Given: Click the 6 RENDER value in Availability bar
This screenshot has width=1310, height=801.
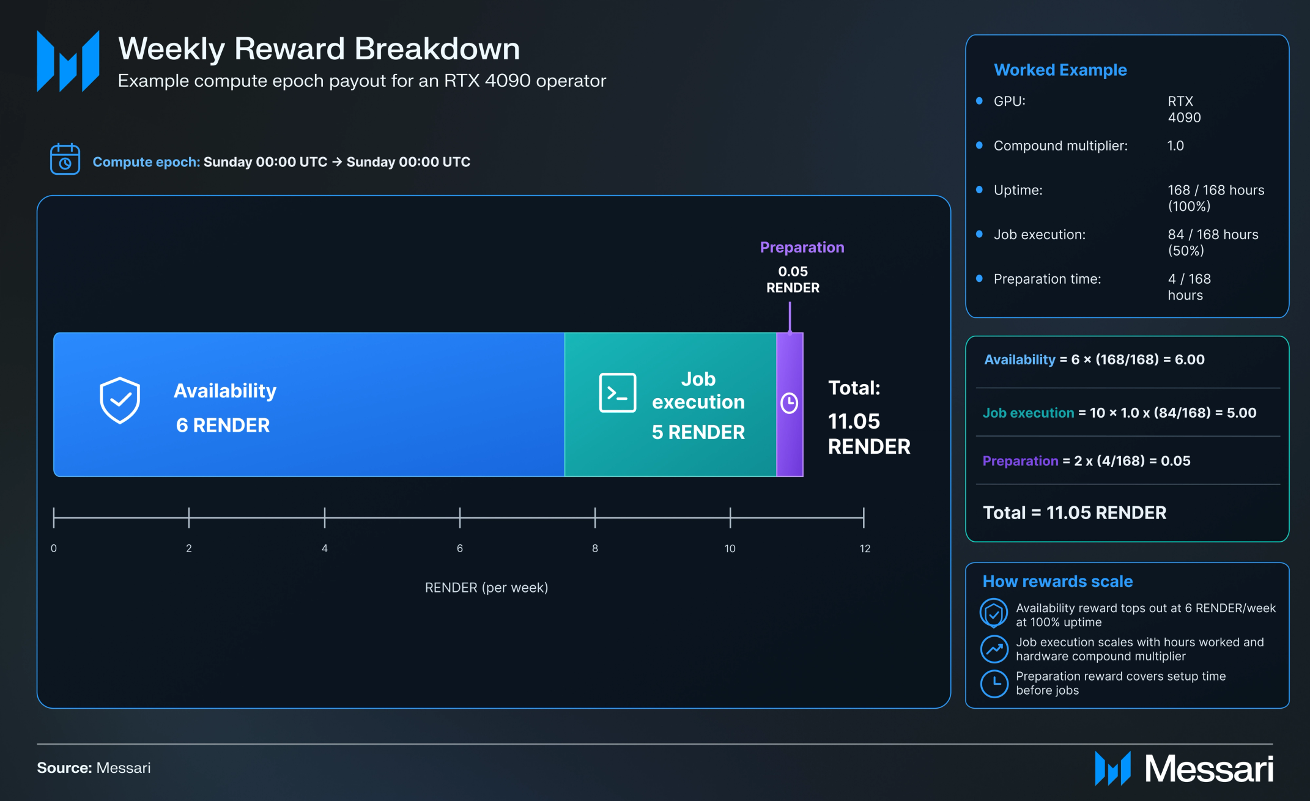Looking at the screenshot, I should pyautogui.click(x=223, y=425).
